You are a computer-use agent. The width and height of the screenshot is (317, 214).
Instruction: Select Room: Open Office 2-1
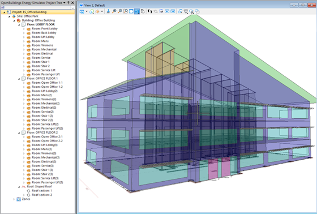[x=47, y=136]
